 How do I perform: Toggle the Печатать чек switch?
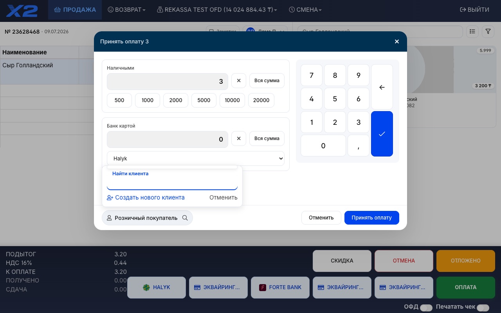[x=483, y=308]
